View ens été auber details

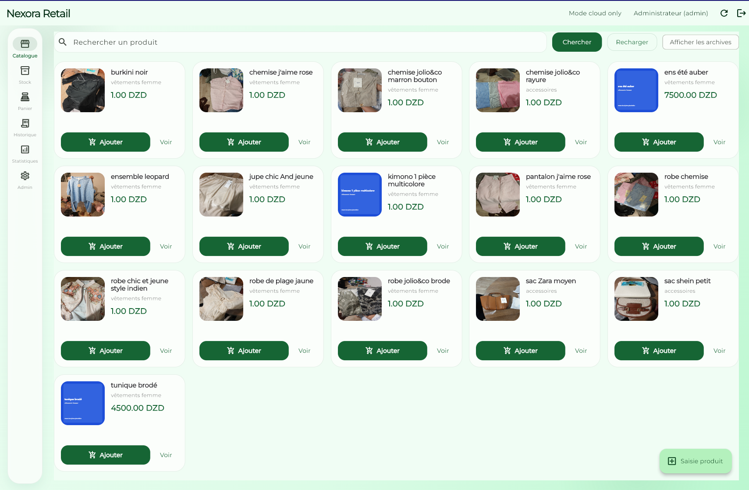pyautogui.click(x=720, y=142)
